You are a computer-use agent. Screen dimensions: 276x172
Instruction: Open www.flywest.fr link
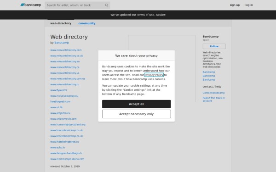tap(58, 90)
